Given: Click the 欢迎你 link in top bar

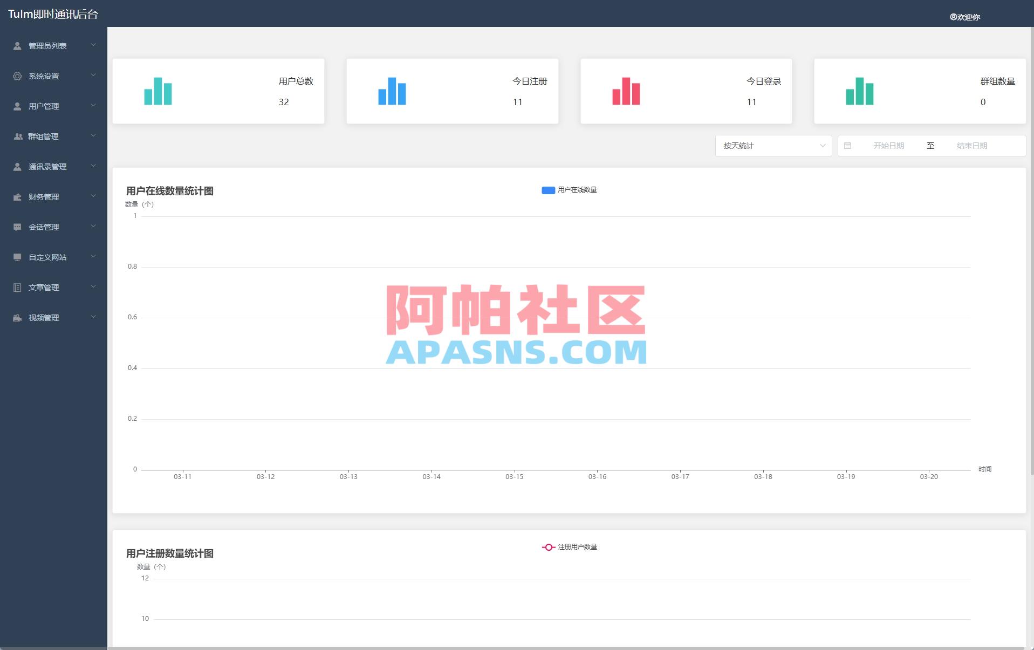Looking at the screenshot, I should pos(968,17).
